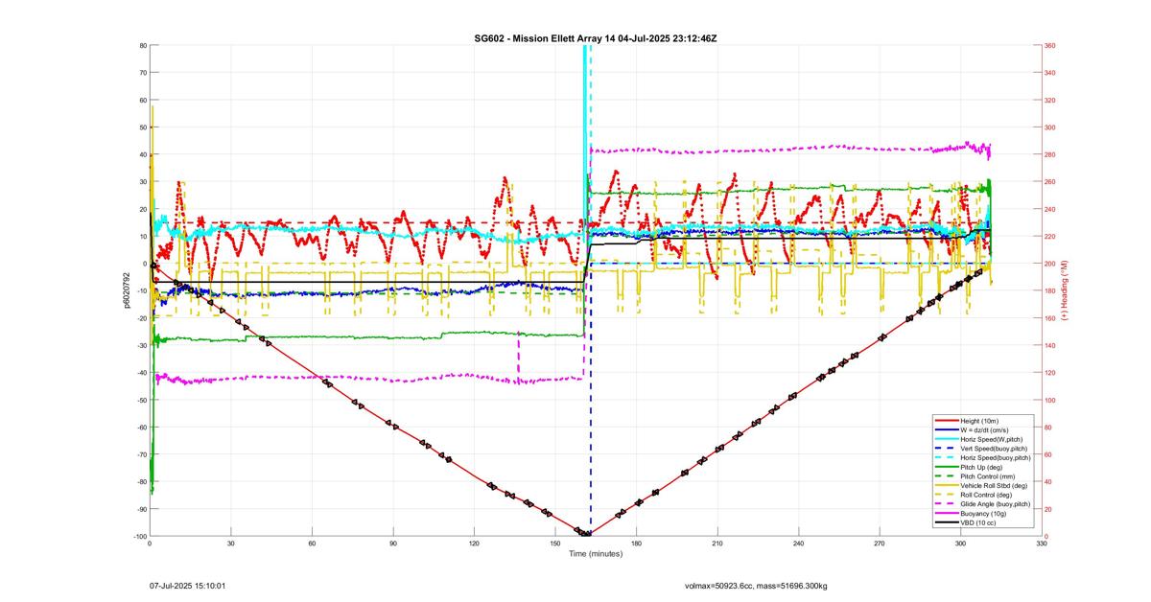1151x602 pixels.
Task: Select the 'Pitch Up (deg)' legend label
Action: (x=983, y=467)
